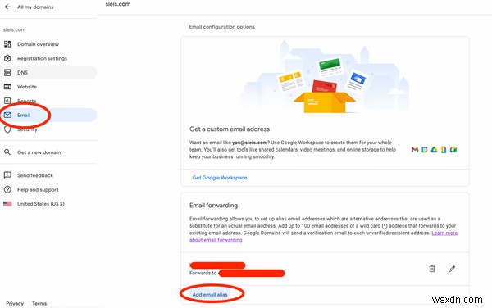Click the search magnifier icon

tap(7, 152)
